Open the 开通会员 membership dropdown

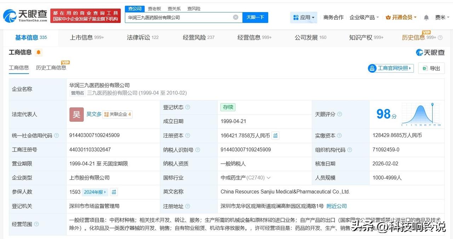tap(401, 17)
